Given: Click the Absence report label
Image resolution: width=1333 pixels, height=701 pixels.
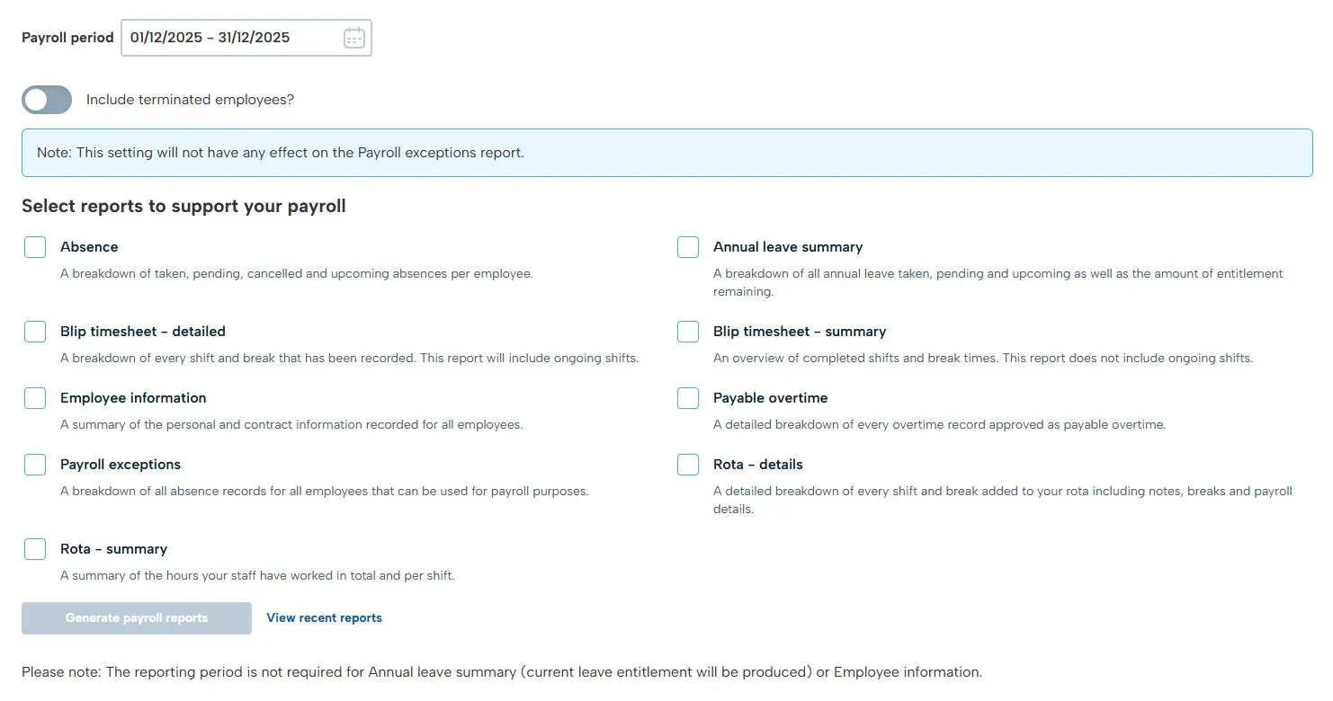Looking at the screenshot, I should (x=89, y=247).
